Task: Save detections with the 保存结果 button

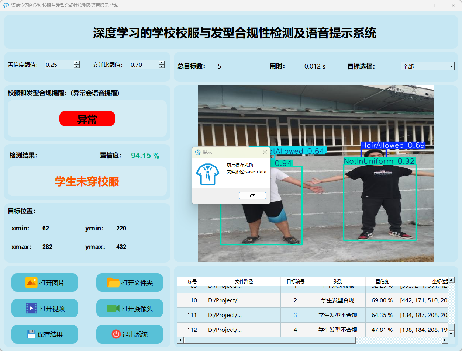Action: click(45, 334)
